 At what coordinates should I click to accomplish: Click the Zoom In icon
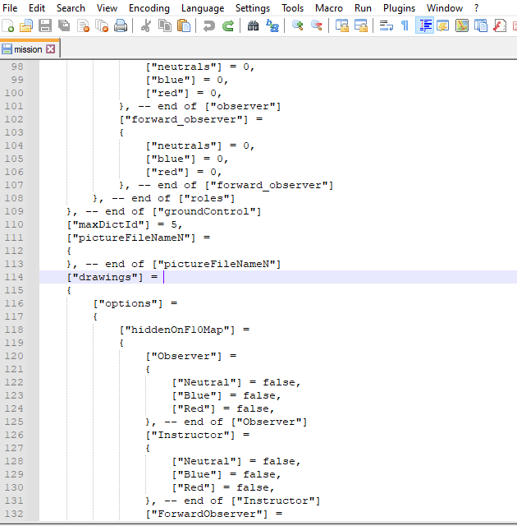[x=297, y=25]
